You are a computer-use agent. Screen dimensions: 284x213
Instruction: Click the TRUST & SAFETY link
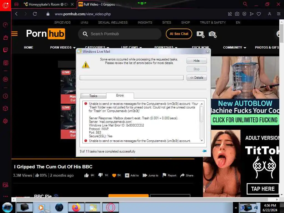pos(213,22)
